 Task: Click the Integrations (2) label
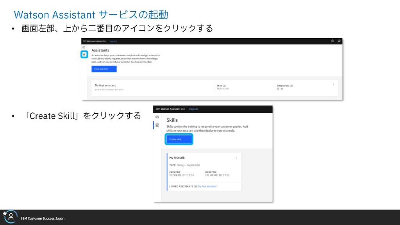click(x=285, y=86)
